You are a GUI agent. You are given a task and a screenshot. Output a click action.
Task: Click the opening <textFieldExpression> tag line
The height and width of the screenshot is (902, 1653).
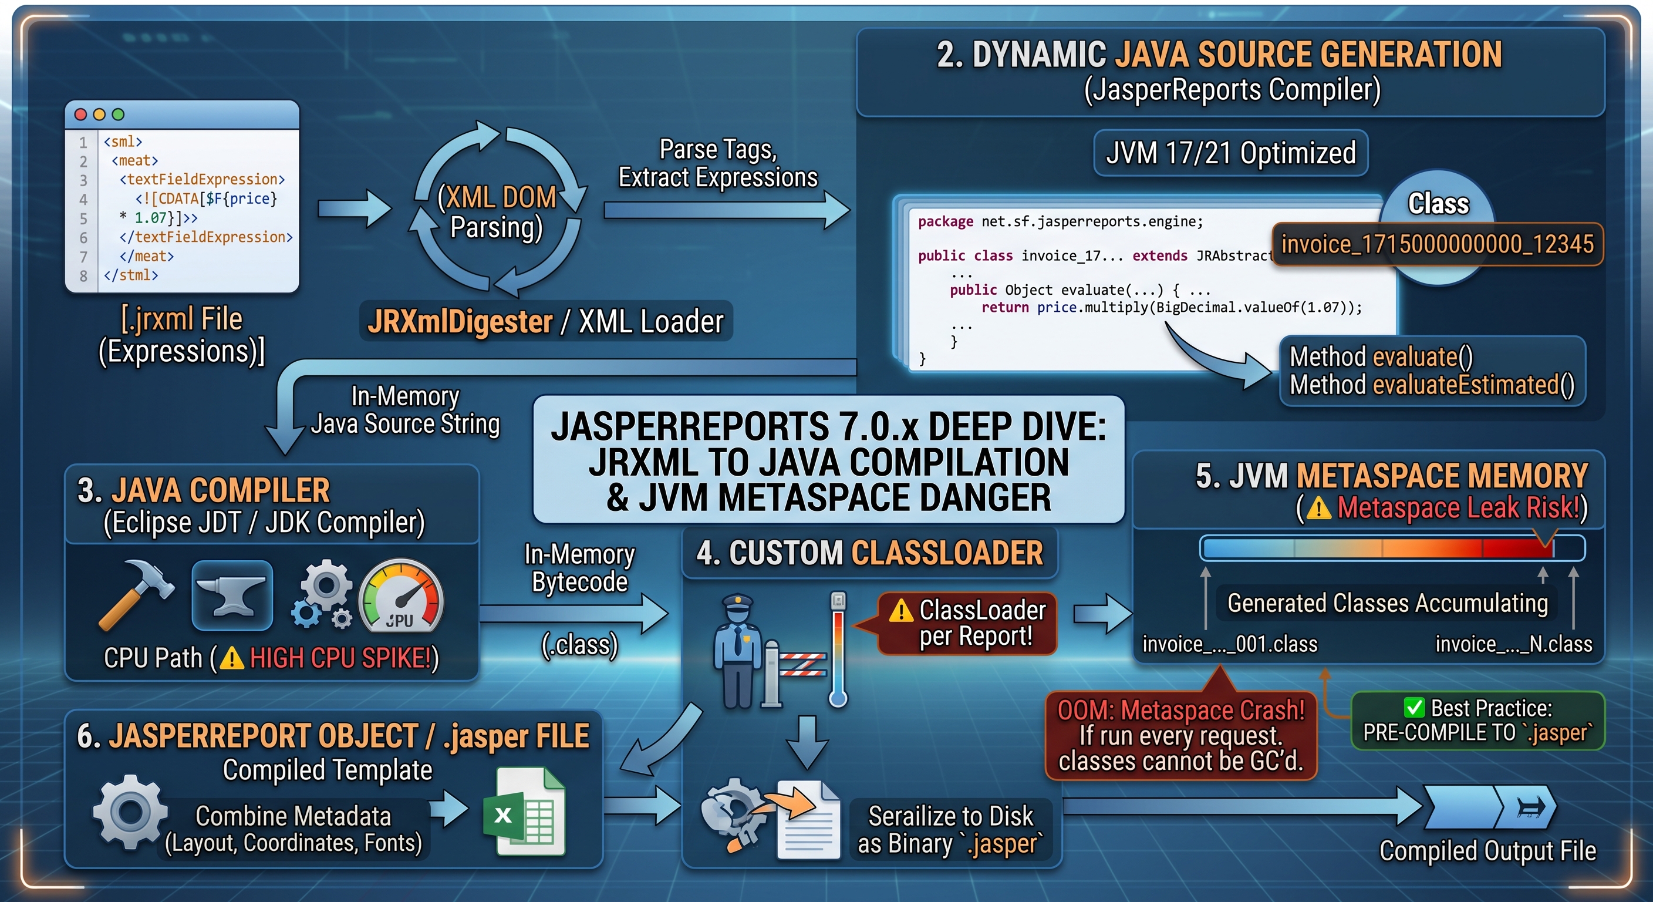tap(201, 179)
